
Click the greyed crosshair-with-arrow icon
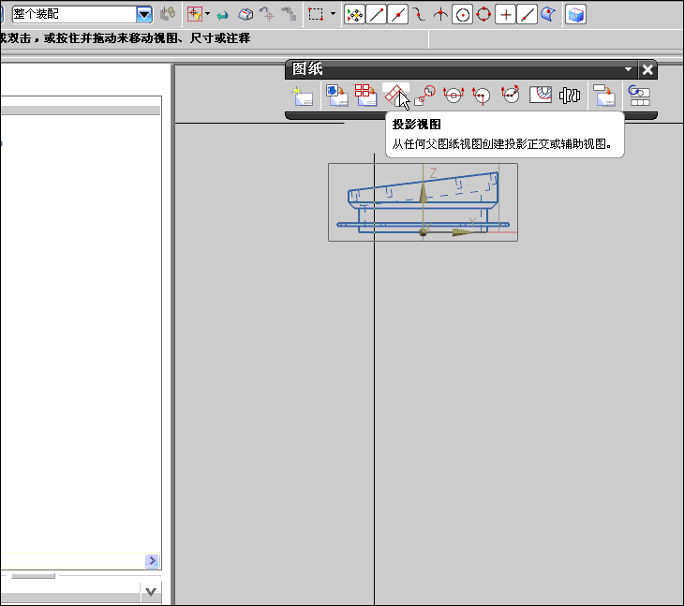pos(267,14)
